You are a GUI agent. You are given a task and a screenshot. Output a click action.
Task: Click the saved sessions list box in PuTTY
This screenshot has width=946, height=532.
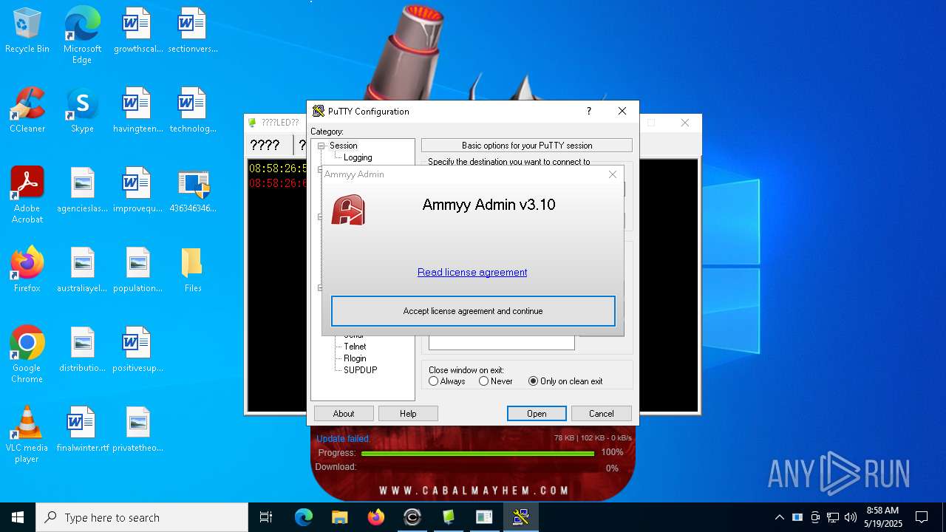click(x=501, y=343)
